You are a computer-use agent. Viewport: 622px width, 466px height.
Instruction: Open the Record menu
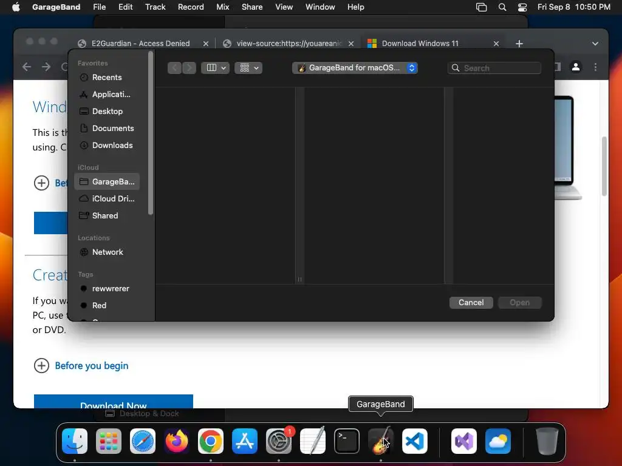coord(191,7)
